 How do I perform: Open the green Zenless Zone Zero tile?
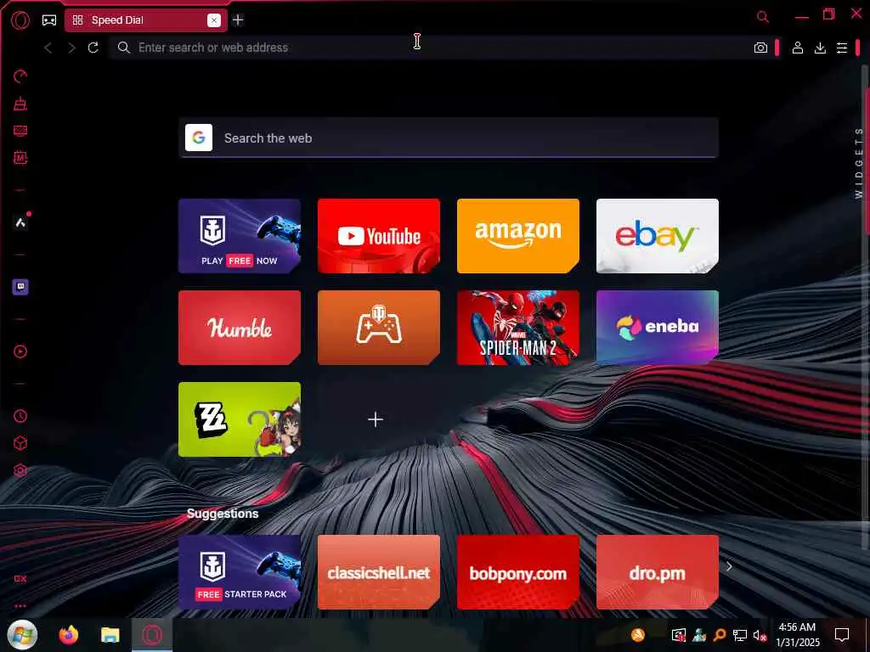[240, 419]
